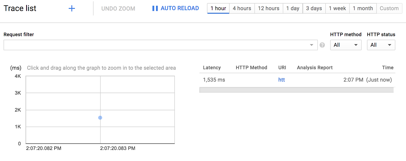Click the plus icon beside Trace list
Viewport: 406px width, 161px height.
[72, 9]
